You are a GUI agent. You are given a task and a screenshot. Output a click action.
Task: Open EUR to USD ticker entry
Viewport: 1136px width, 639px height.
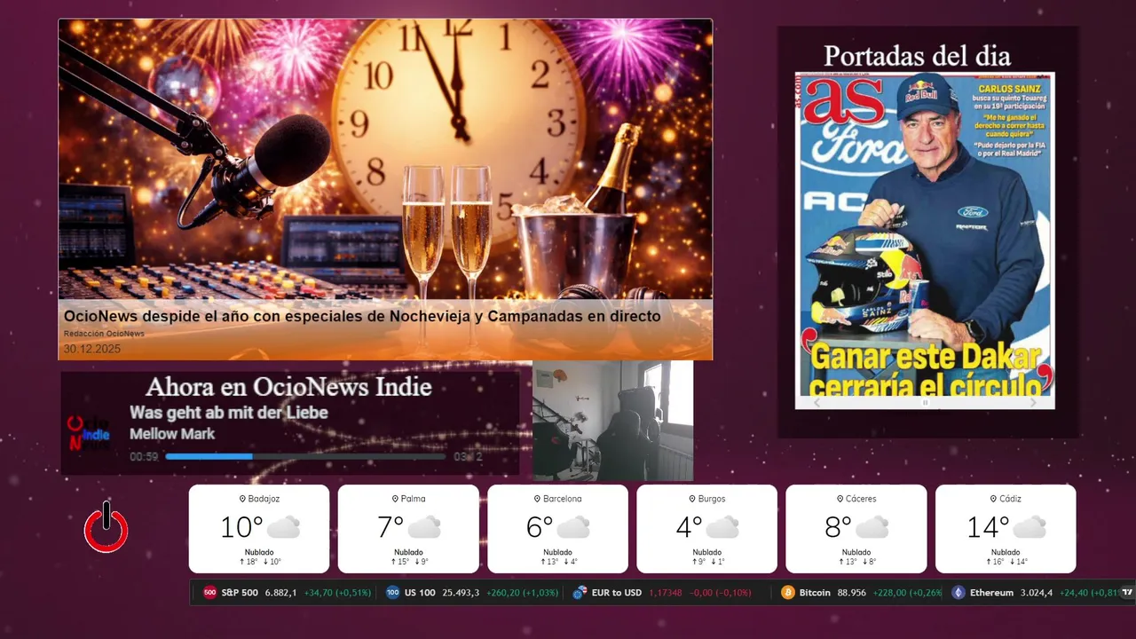pos(662,593)
